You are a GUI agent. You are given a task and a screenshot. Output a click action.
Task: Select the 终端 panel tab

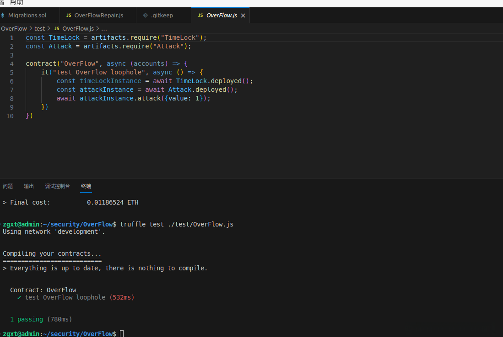[x=86, y=186]
